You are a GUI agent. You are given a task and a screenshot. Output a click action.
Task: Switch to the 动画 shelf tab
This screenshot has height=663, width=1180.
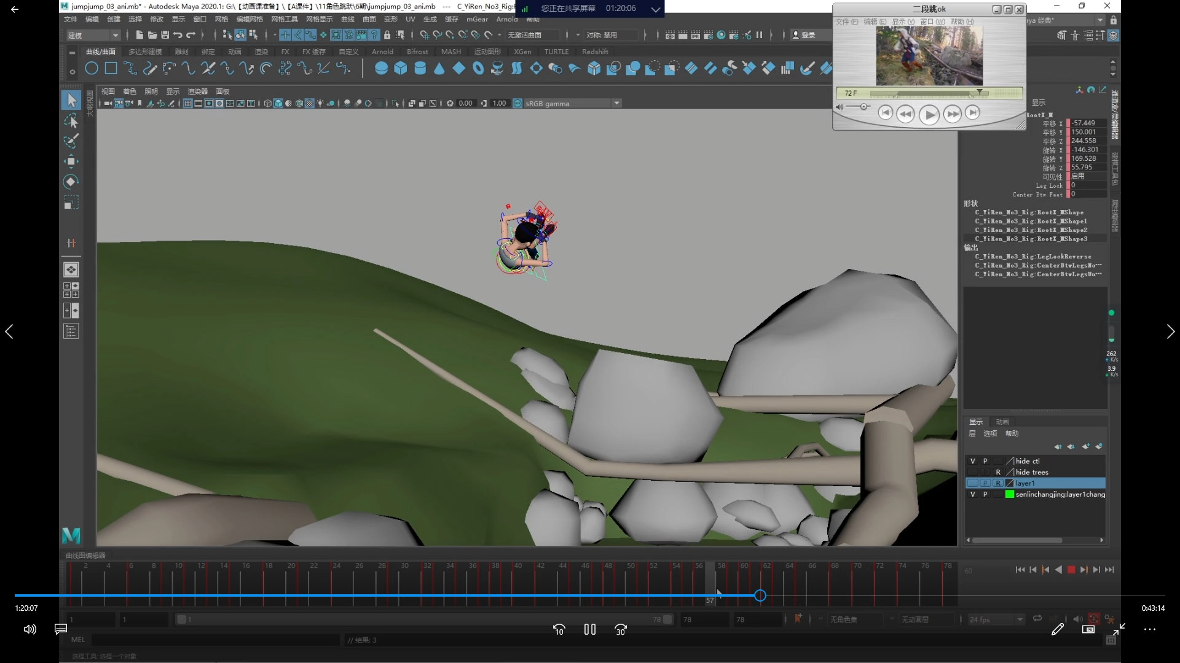coord(235,52)
